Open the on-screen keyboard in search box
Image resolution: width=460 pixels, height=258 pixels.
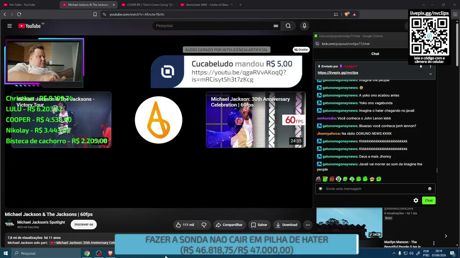(276, 26)
